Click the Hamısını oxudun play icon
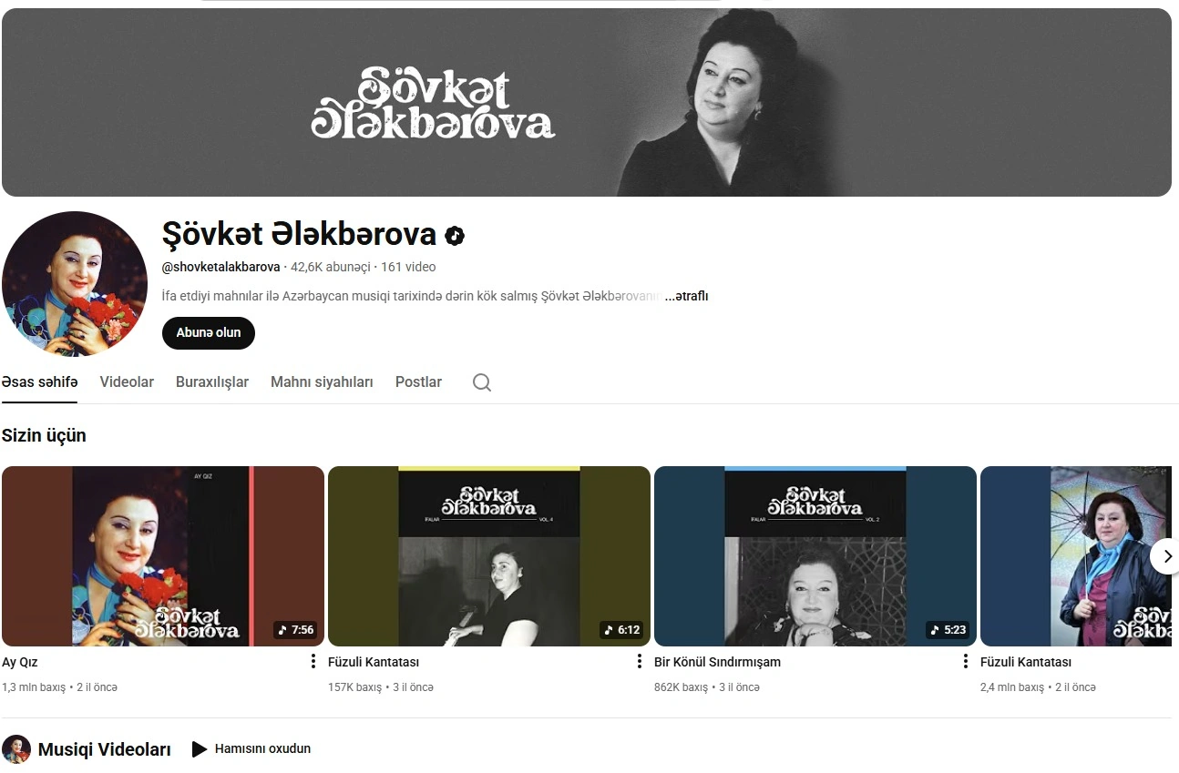This screenshot has width=1179, height=773. point(200,749)
